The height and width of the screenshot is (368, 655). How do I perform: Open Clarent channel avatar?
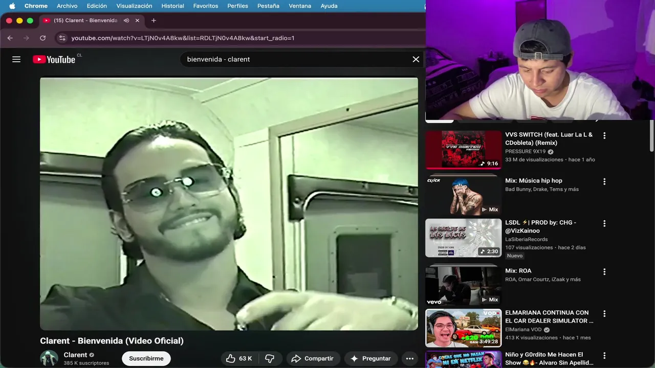coord(49,358)
